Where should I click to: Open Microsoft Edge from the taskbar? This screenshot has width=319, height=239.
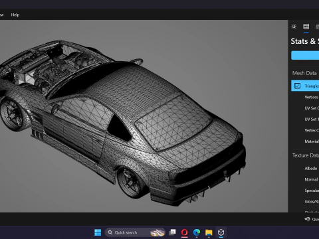197,232
